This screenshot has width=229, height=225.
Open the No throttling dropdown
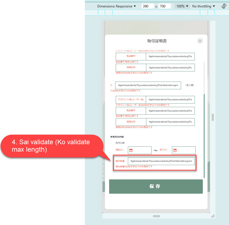coord(203,6)
